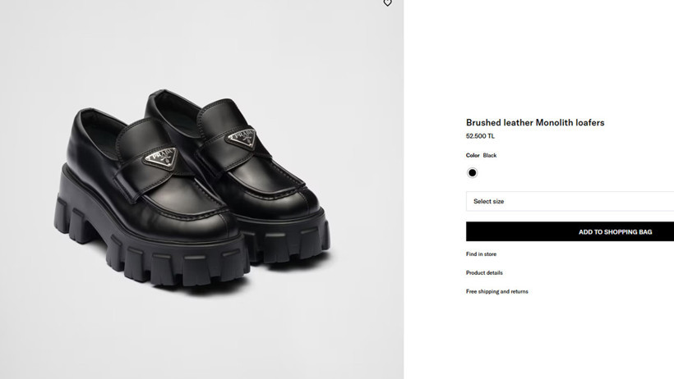Click Add to Shopping Bag button
This screenshot has height=379, width=674.
570,232
